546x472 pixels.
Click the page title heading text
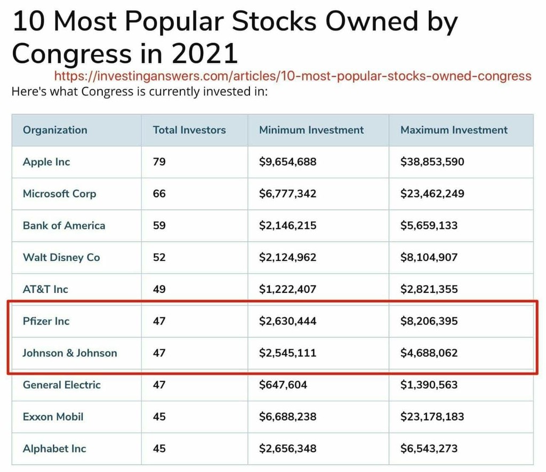pyautogui.click(x=235, y=37)
